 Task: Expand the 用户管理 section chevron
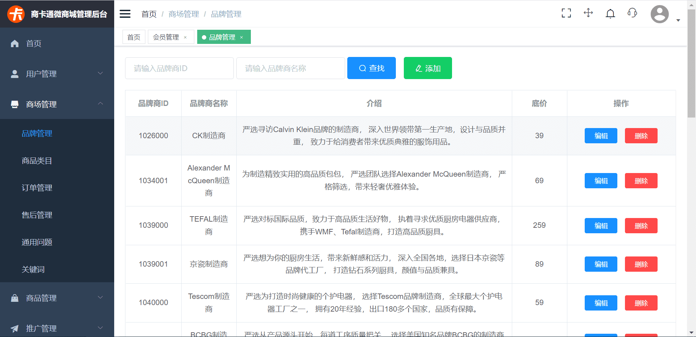(100, 73)
